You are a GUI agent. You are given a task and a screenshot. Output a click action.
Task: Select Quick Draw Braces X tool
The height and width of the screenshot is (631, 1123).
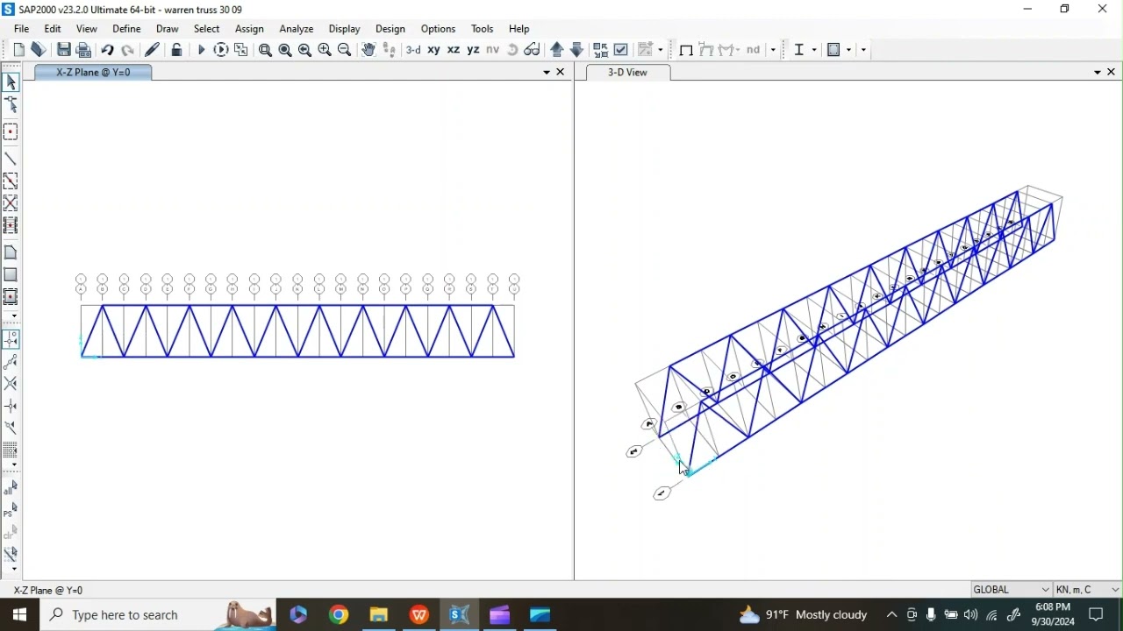(x=11, y=203)
